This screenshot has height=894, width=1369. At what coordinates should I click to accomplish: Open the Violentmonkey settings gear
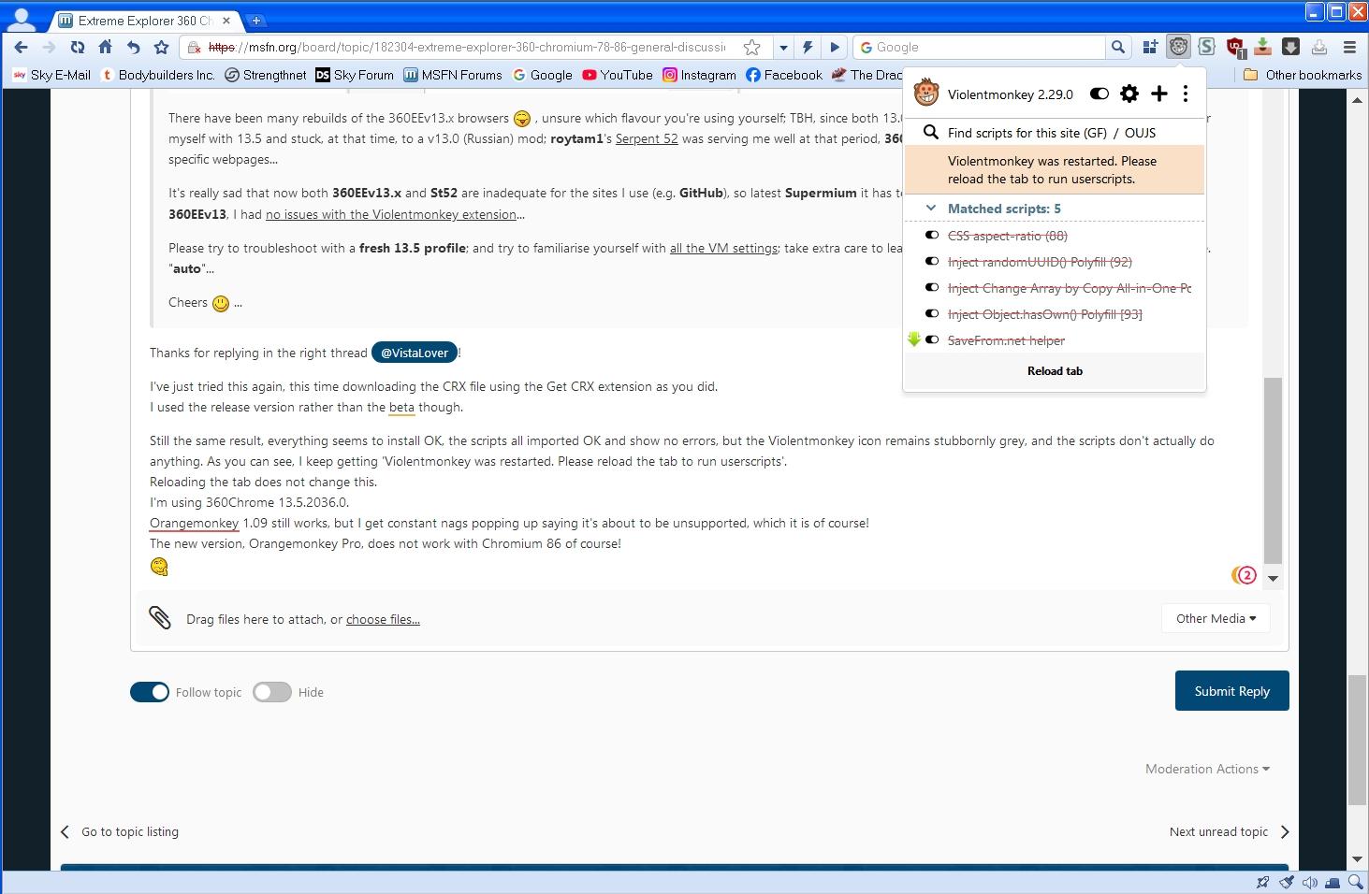(1129, 94)
